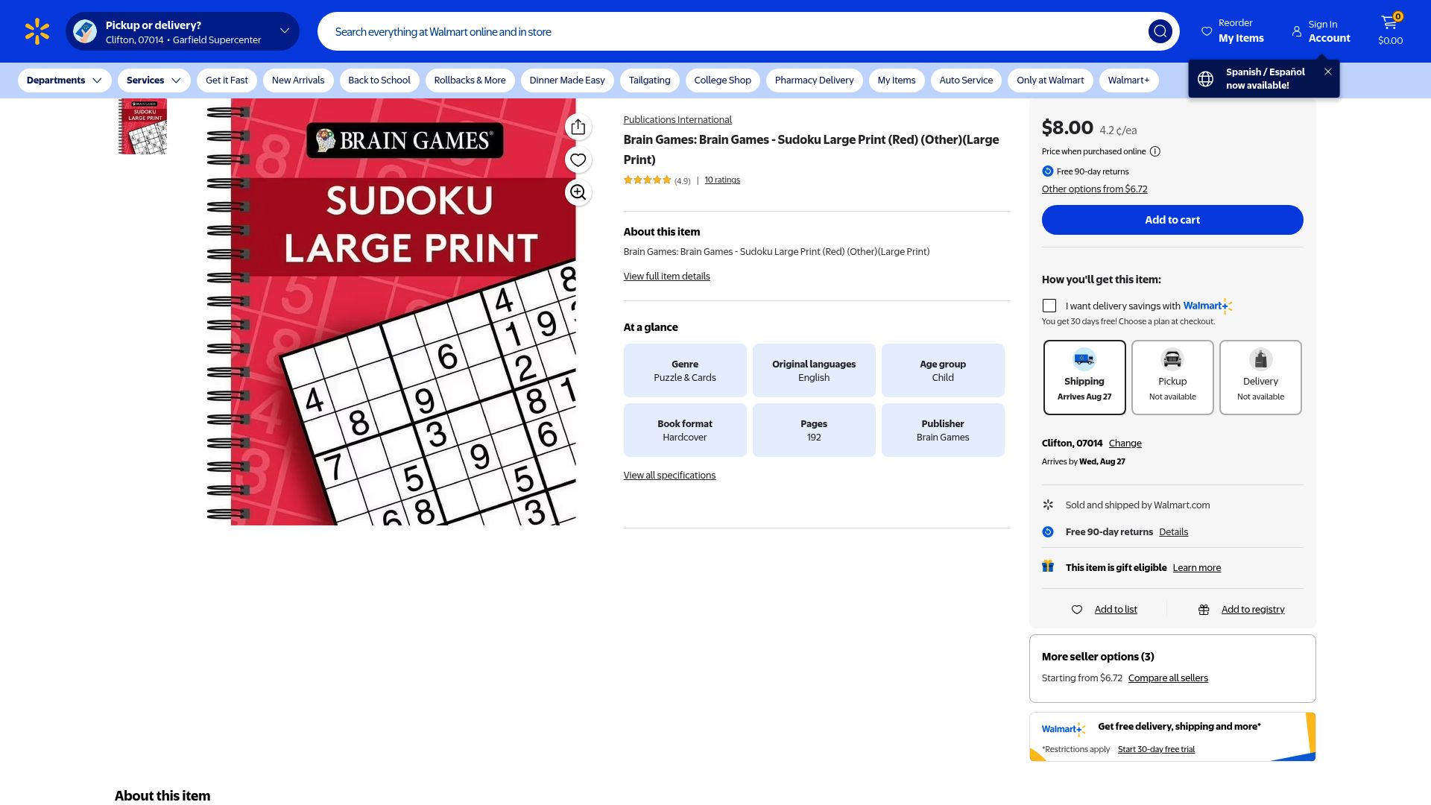Open the Departments dropdown
1431x805 pixels.
[x=64, y=80]
